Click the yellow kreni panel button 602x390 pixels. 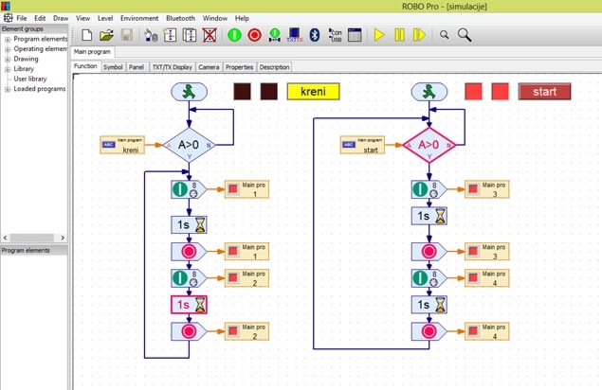313,92
